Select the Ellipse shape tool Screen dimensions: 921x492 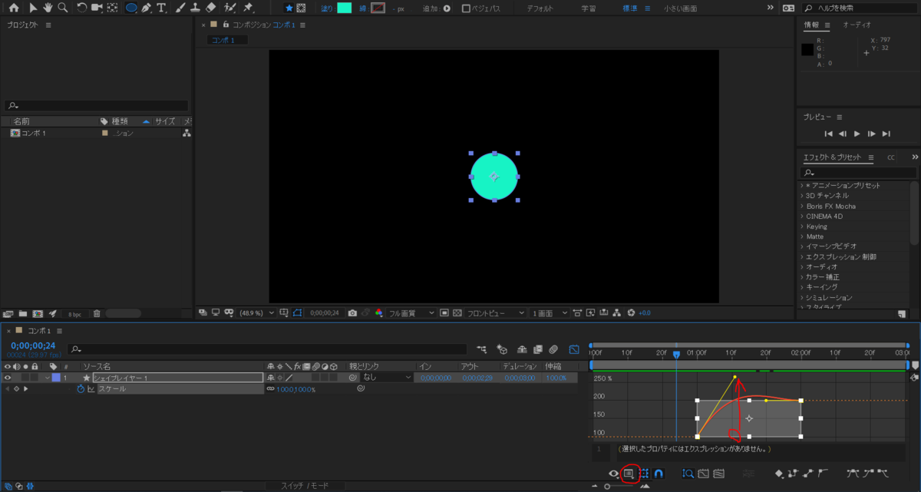(131, 8)
